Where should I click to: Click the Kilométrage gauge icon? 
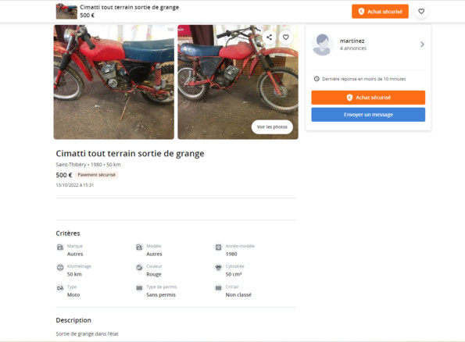60,267
